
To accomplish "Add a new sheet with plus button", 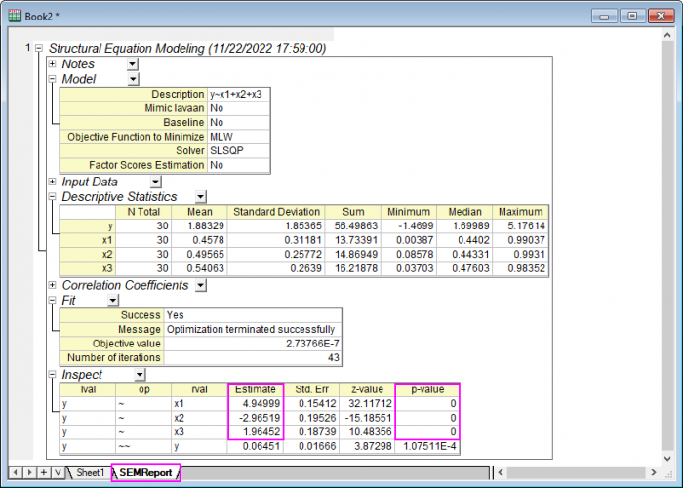I will pyautogui.click(x=43, y=472).
